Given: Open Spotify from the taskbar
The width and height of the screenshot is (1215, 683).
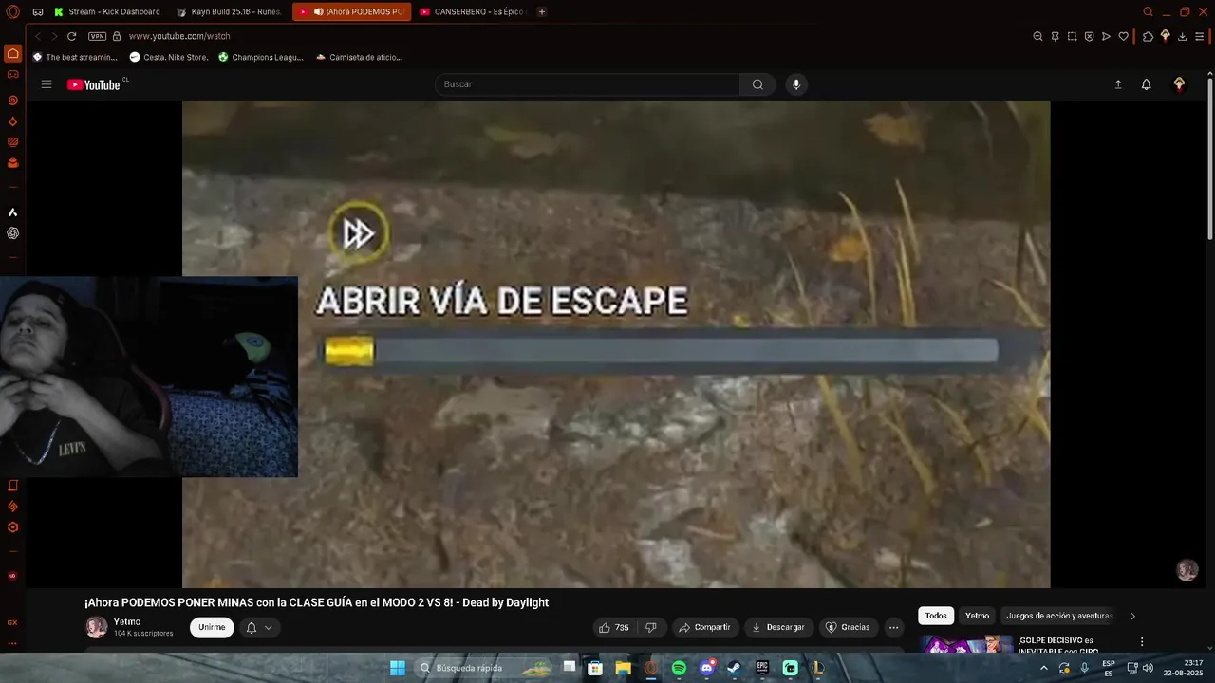Looking at the screenshot, I should [679, 668].
